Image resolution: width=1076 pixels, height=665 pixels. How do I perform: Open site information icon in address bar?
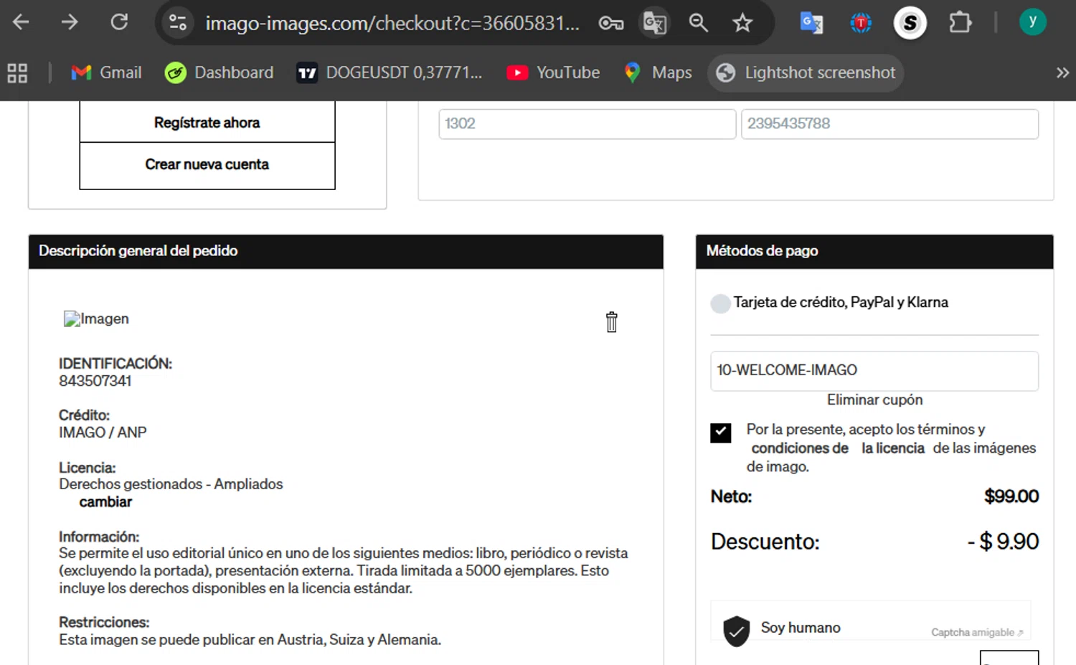[x=178, y=23]
